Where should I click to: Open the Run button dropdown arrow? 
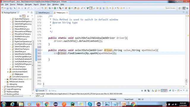pyautogui.click(x=57, y=8)
